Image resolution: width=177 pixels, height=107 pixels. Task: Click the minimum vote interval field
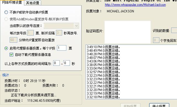[x=56, y=63]
